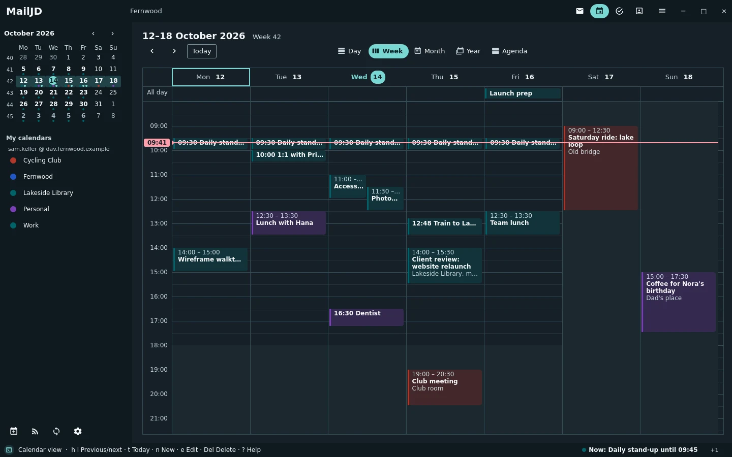Click Now: Daily stand-up status entry
732x457 pixels.
[639, 450]
